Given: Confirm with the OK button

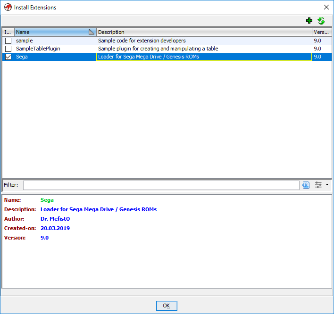Looking at the screenshot, I should coord(167,306).
